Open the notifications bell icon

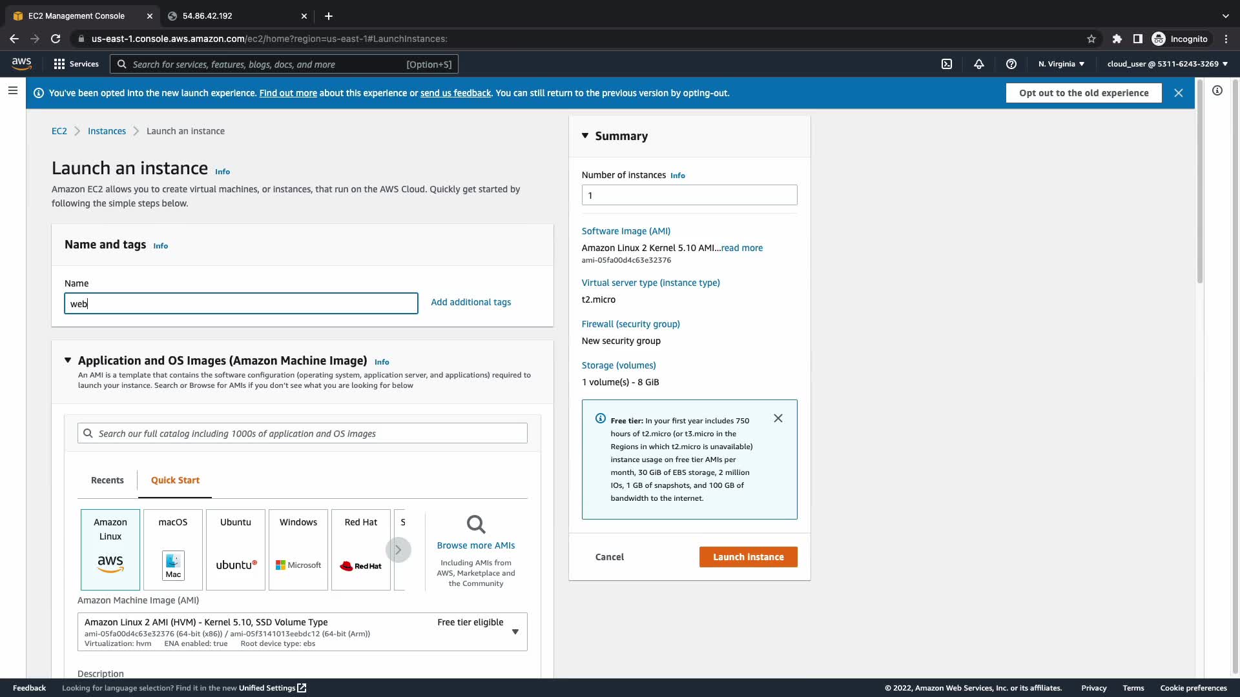979,64
